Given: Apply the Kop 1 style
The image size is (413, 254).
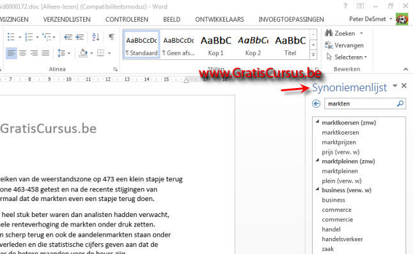Looking at the screenshot, I should 216,45.
